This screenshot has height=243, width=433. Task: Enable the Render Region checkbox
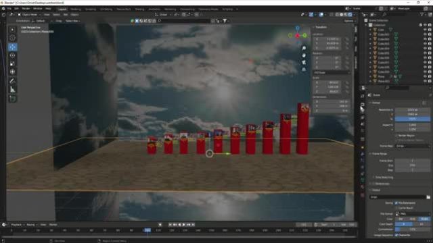tap(396, 136)
